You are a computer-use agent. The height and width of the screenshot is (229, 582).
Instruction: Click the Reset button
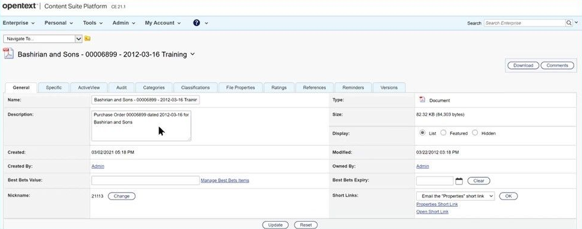pos(306,225)
